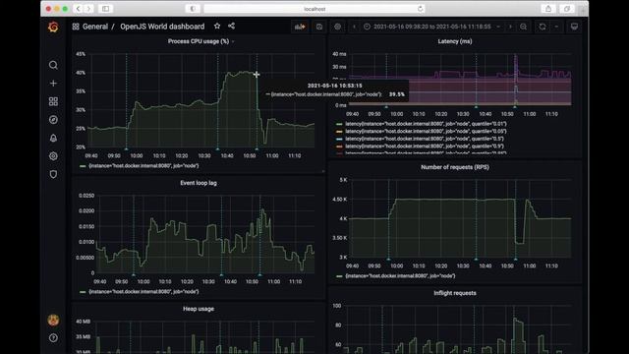Click the Create plus icon in sidebar
The image size is (629, 354).
53,83
